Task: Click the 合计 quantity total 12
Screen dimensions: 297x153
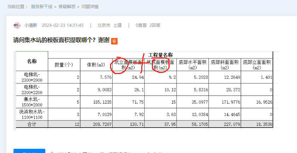Action: click(x=64, y=124)
